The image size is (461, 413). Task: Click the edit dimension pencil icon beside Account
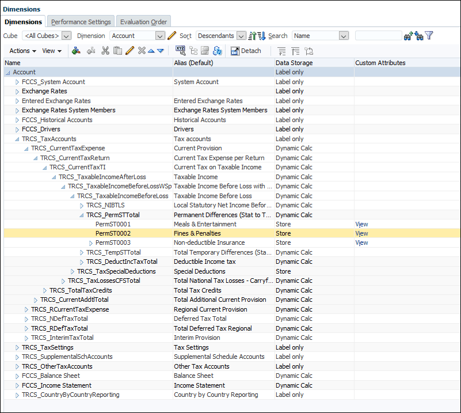172,36
